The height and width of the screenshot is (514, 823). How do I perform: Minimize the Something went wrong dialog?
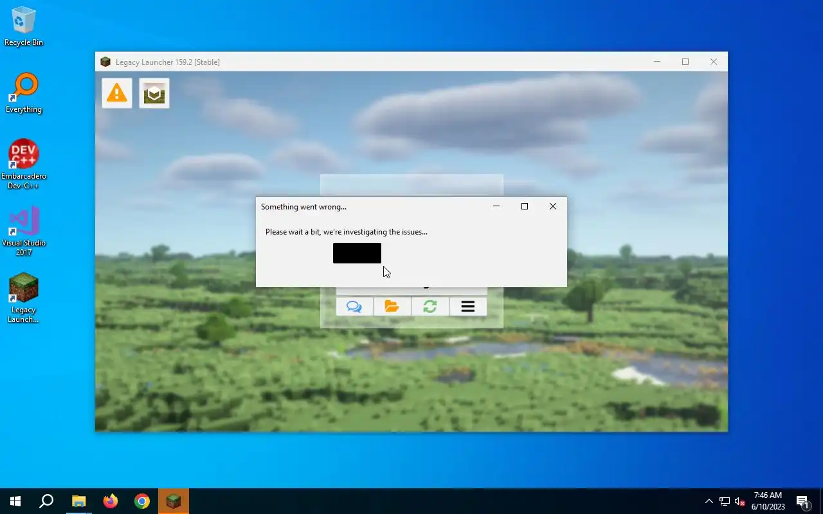point(496,206)
